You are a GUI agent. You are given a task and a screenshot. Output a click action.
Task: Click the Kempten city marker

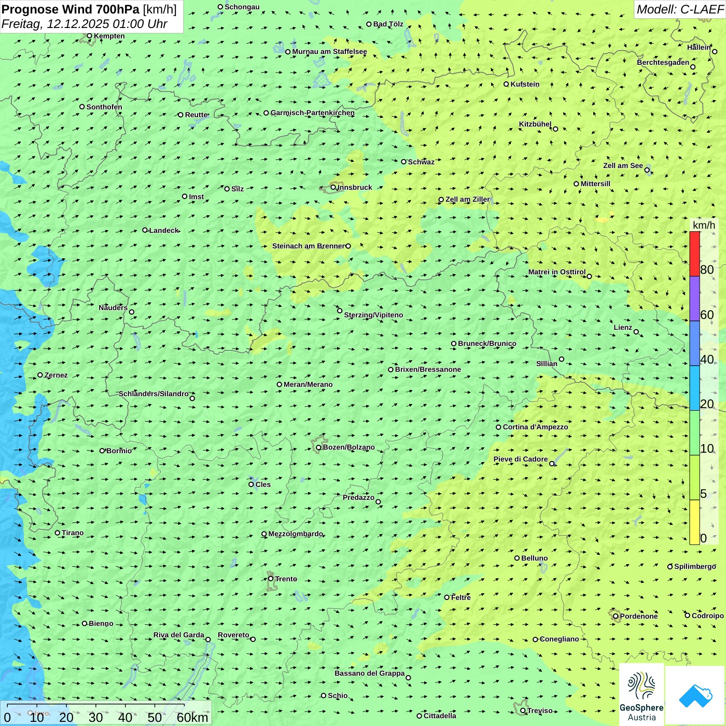pos(89,36)
